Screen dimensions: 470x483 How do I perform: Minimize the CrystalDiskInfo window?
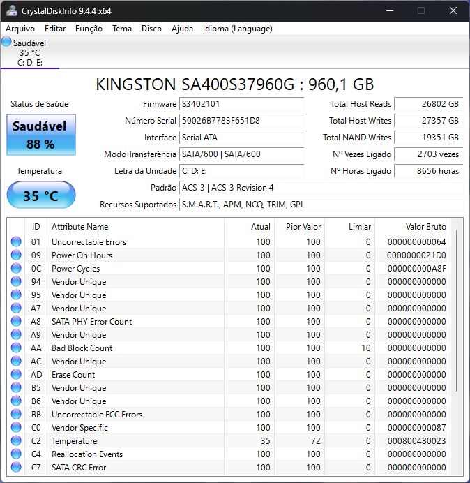390,10
